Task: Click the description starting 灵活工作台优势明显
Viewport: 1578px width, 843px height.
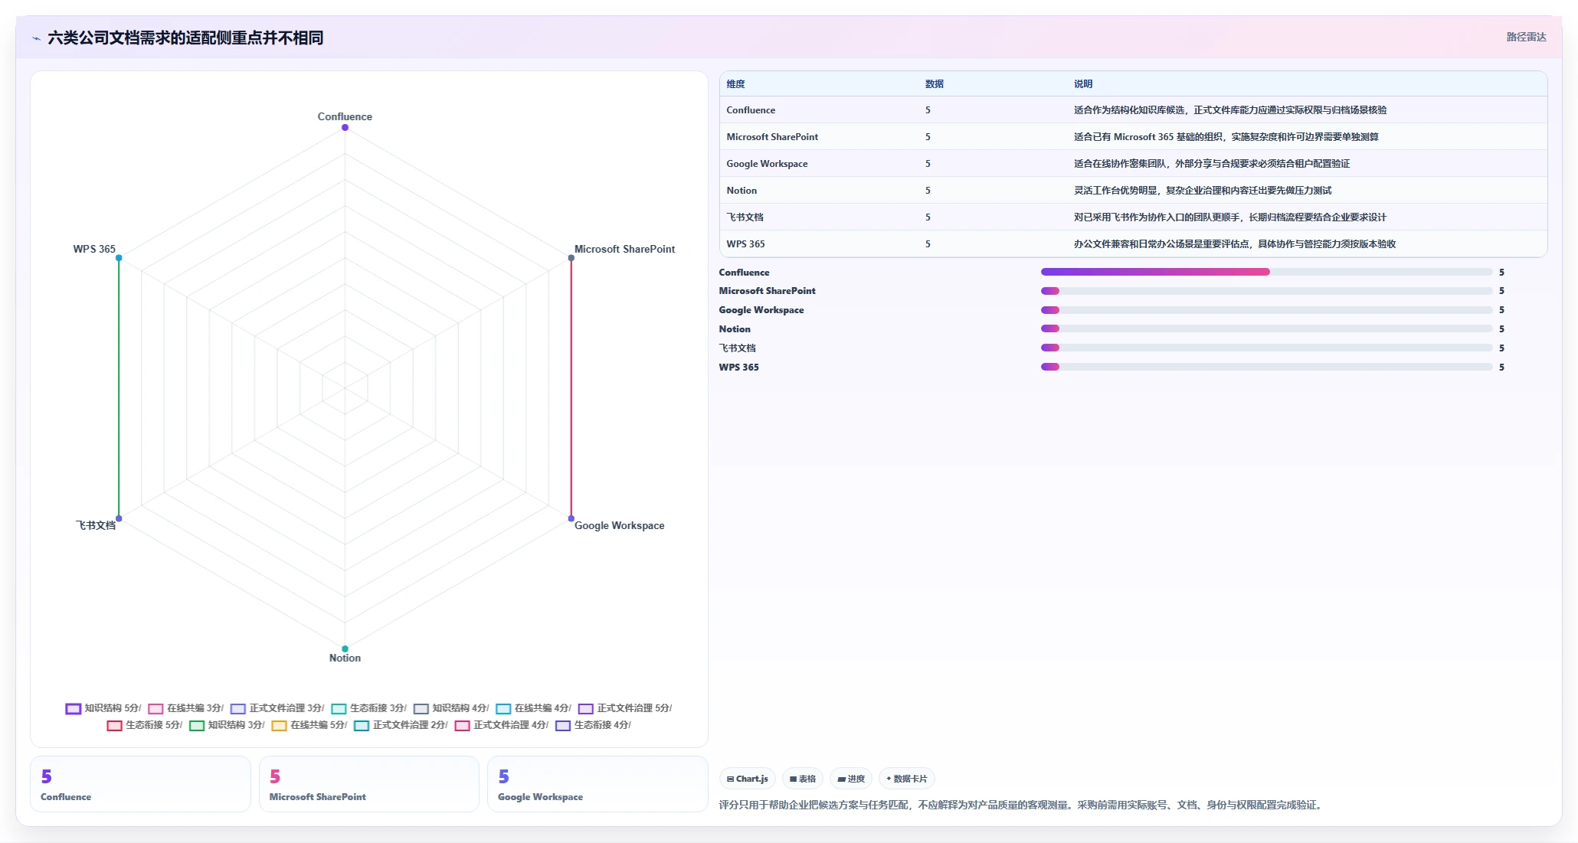Action: (1202, 191)
